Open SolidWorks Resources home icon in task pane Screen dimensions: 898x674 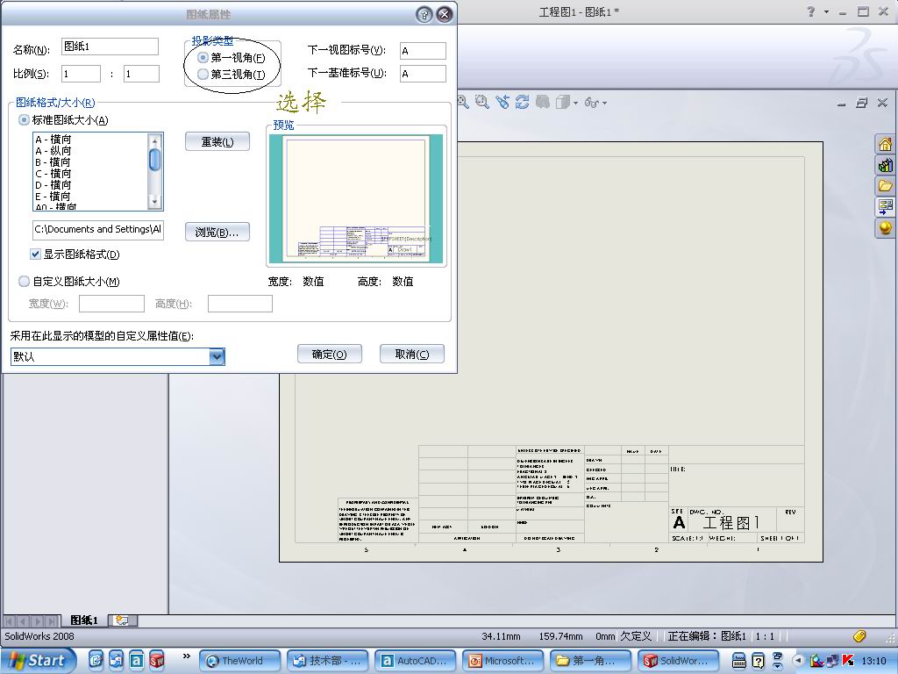(x=885, y=144)
